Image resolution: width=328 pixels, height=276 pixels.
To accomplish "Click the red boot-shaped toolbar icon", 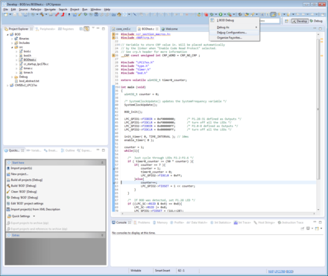I will pos(63,15).
